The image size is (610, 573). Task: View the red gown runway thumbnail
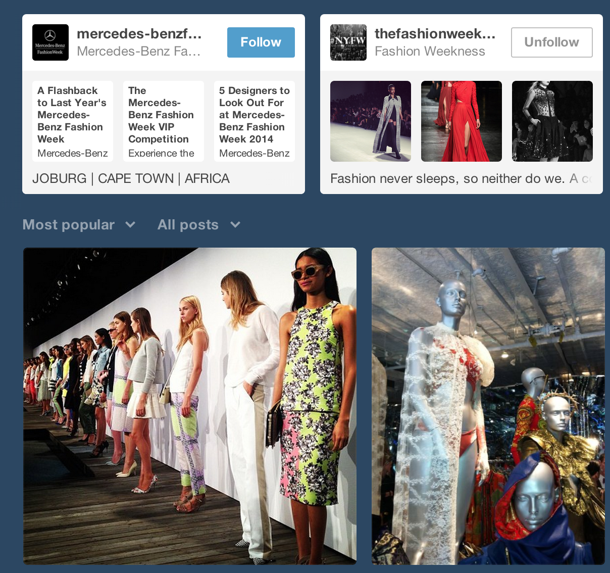462,121
